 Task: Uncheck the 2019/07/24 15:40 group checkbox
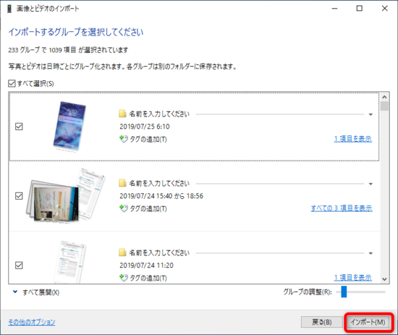tap(19, 196)
